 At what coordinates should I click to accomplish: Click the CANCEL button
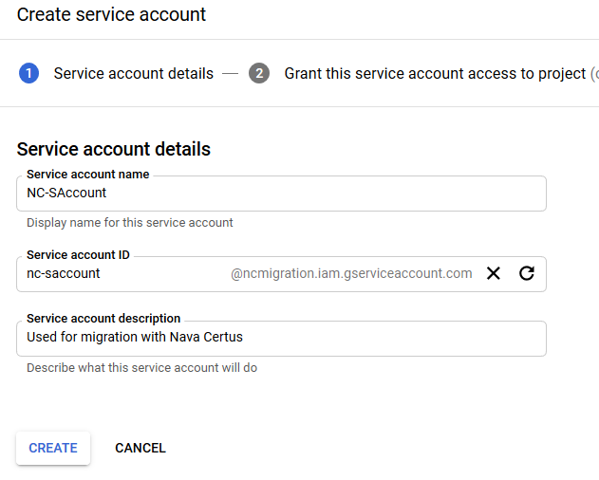[140, 448]
